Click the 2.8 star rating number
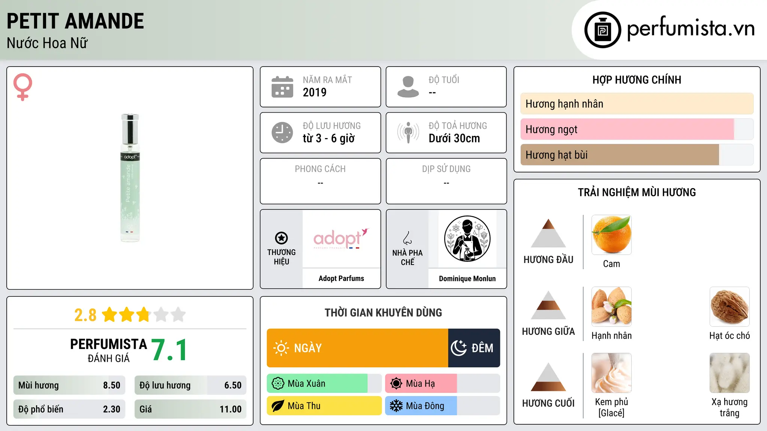767x431 pixels. (85, 315)
